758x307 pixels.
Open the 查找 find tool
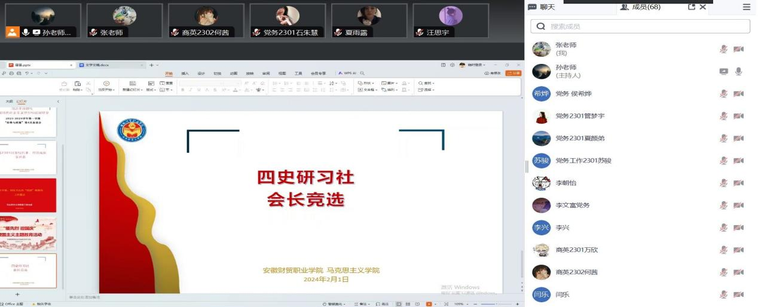(x=425, y=83)
